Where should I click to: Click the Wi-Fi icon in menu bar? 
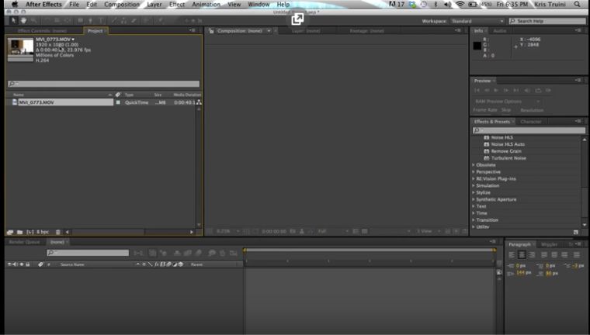pos(460,5)
